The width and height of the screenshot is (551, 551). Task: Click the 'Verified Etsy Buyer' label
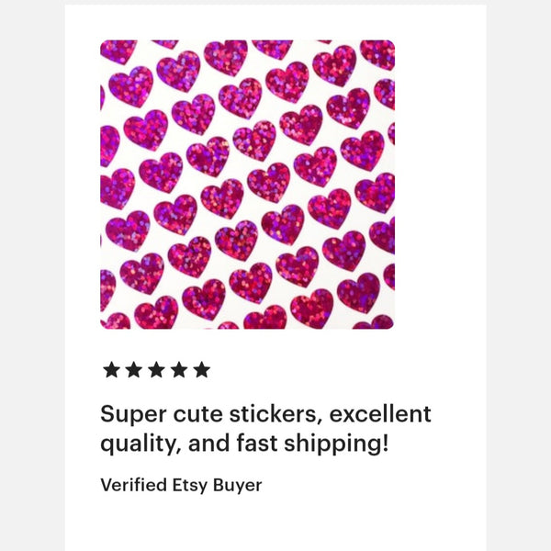tap(181, 485)
